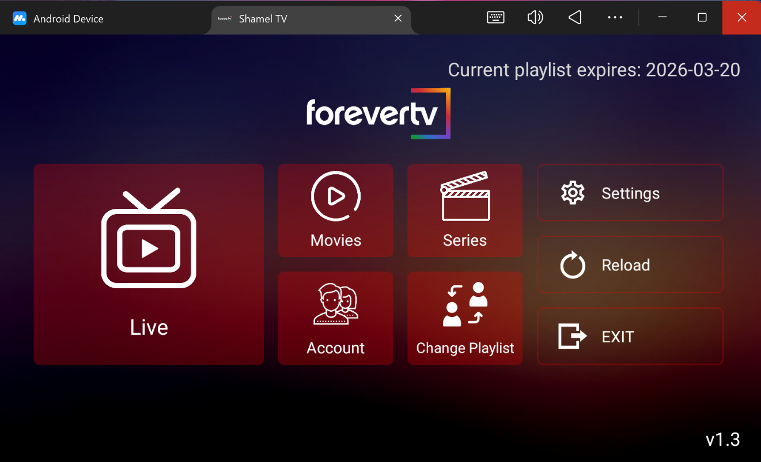
Task: Open the keyboard icon in title bar
Action: (495, 18)
